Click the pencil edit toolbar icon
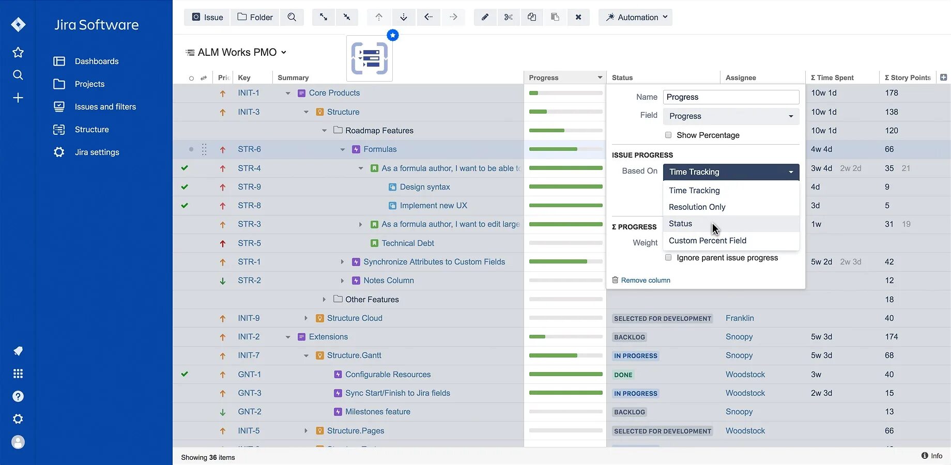 [x=485, y=17]
